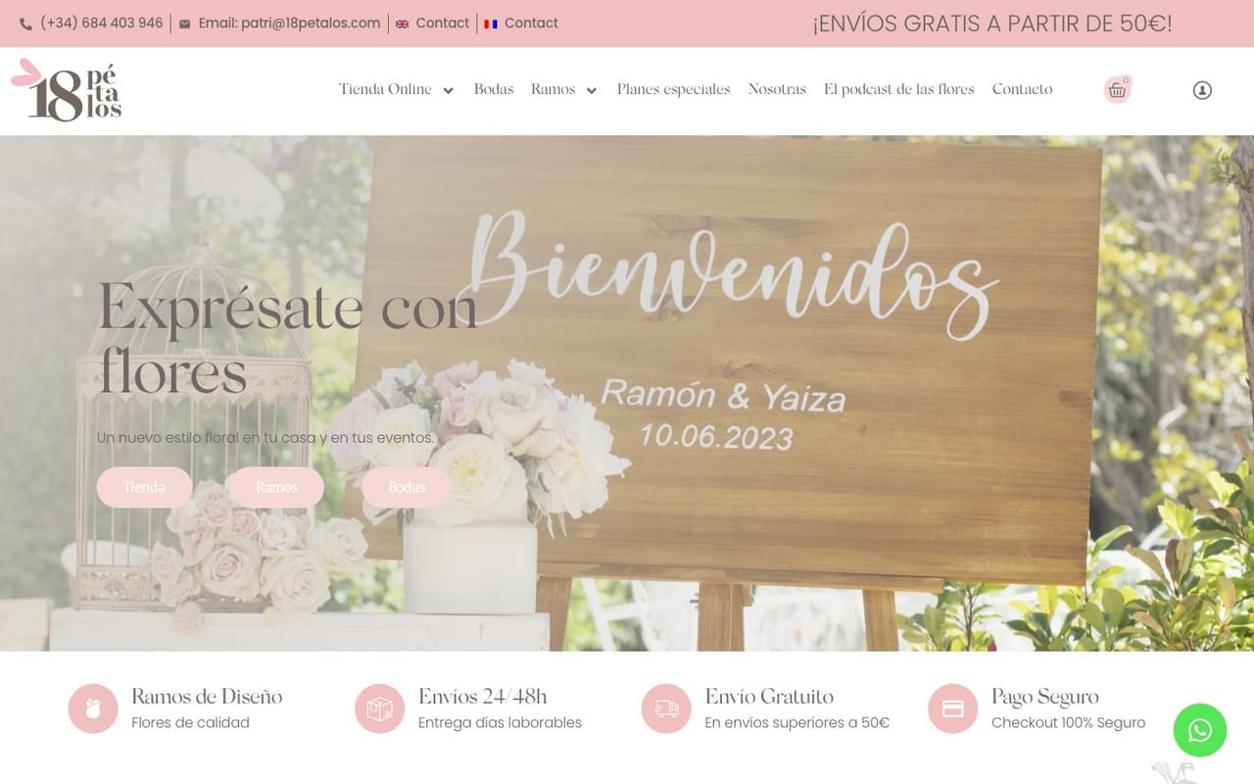1254x784 pixels.
Task: Click the Envío Gratuito title
Action: pyautogui.click(x=769, y=697)
